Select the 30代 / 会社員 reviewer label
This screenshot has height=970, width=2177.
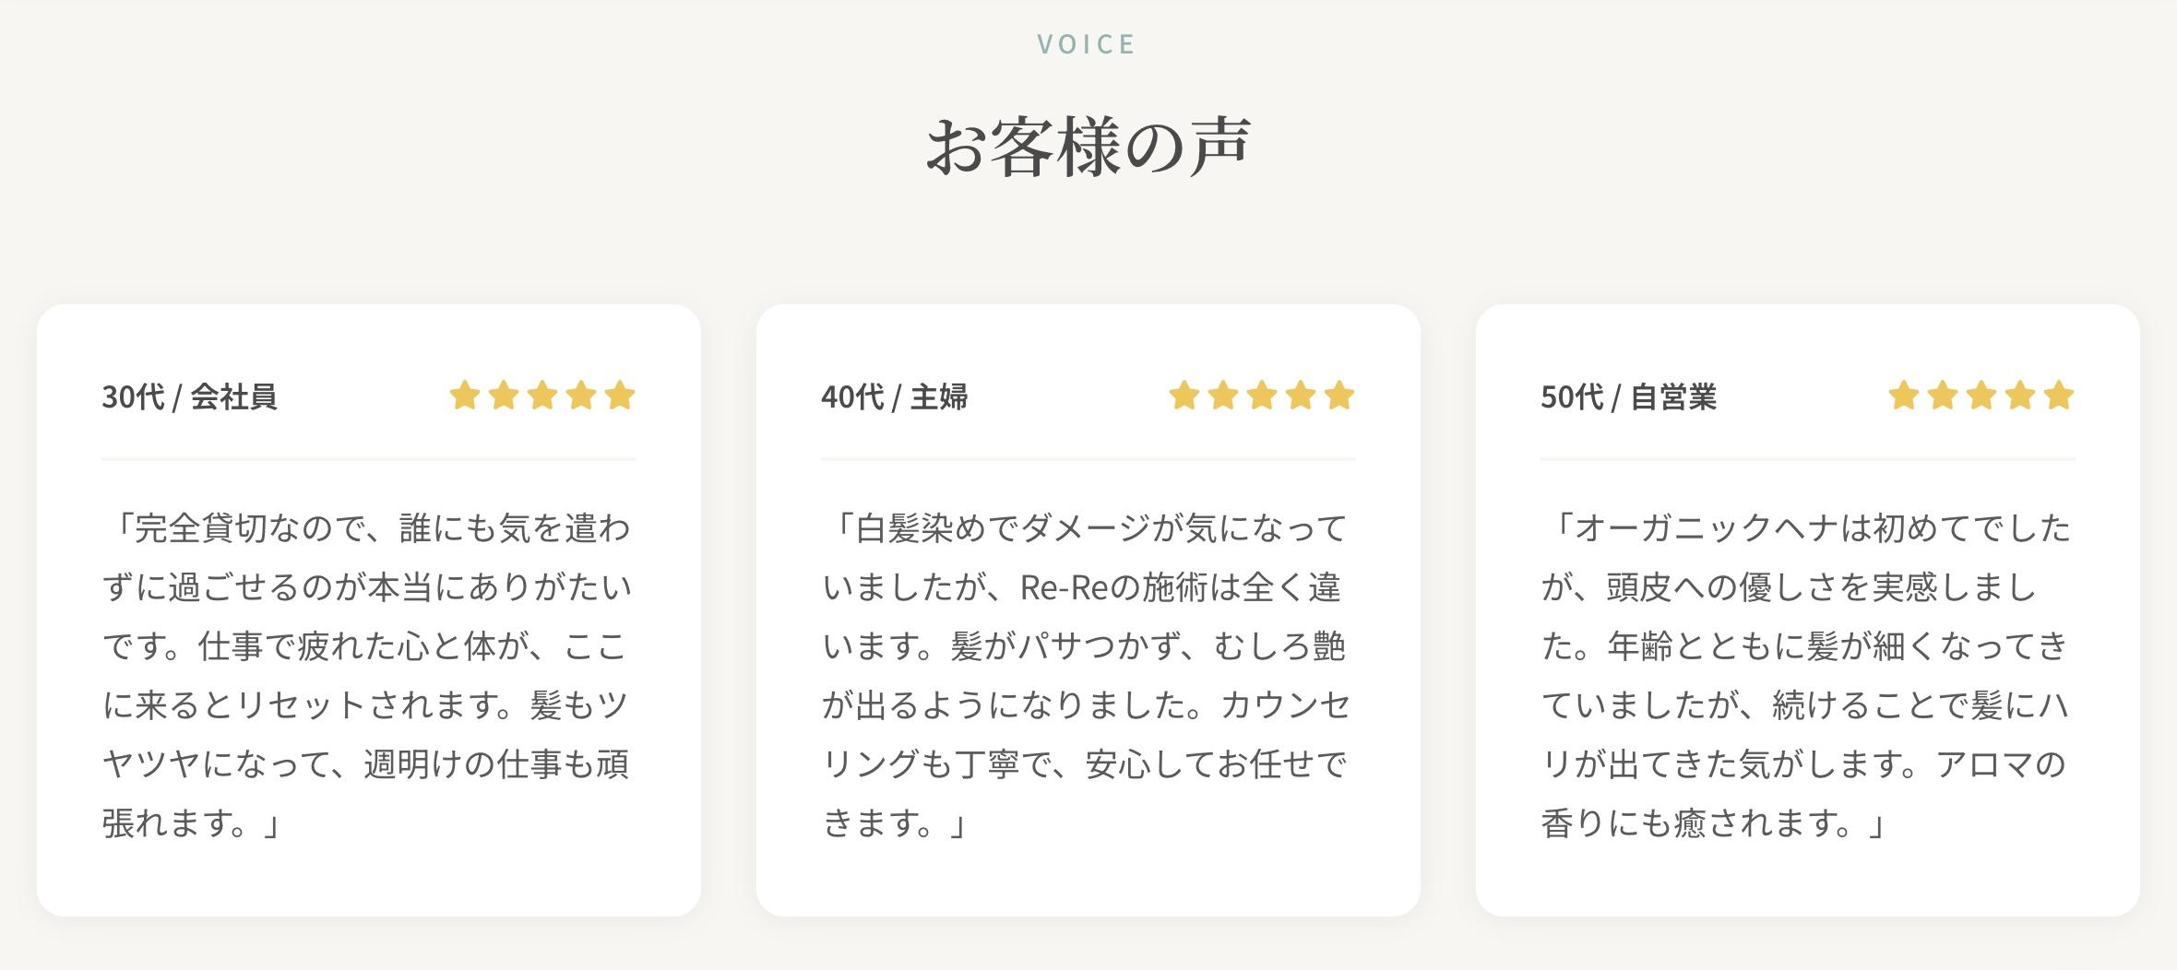[x=189, y=397]
